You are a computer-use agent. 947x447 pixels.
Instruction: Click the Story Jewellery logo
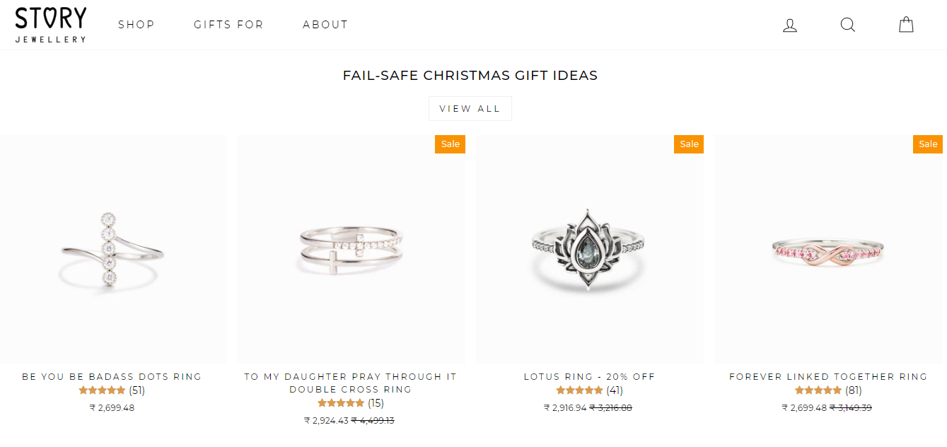51,25
